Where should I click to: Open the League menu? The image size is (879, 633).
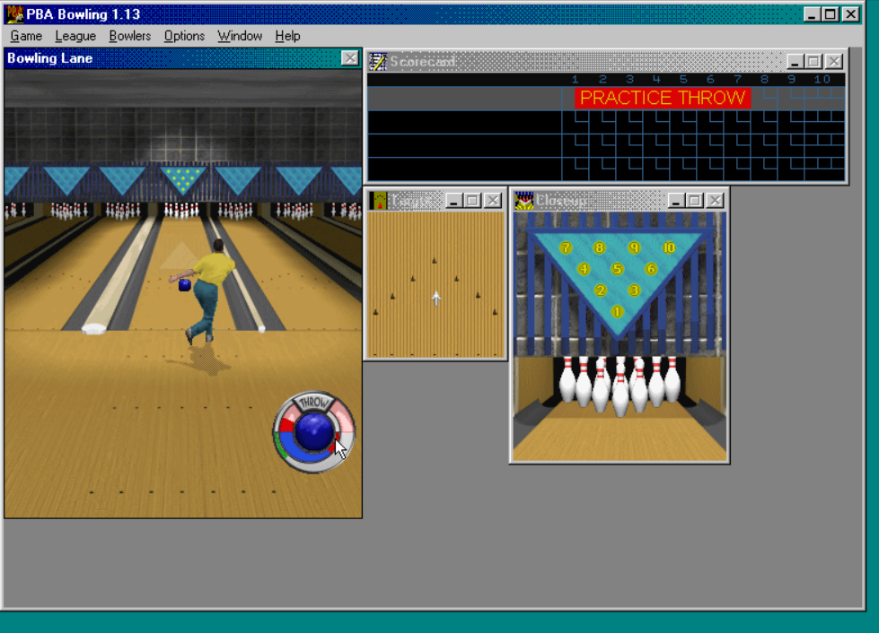[x=75, y=36]
